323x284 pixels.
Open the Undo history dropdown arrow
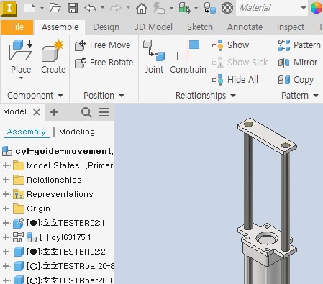pos(102,8)
